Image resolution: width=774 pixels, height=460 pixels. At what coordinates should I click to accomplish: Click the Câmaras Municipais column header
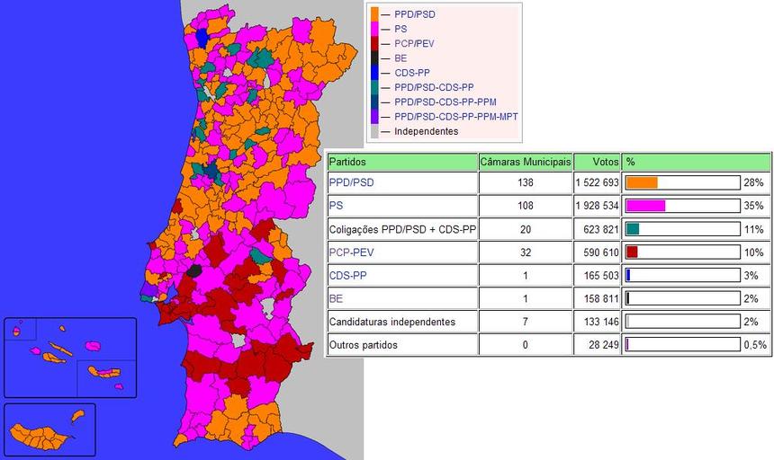(x=525, y=162)
